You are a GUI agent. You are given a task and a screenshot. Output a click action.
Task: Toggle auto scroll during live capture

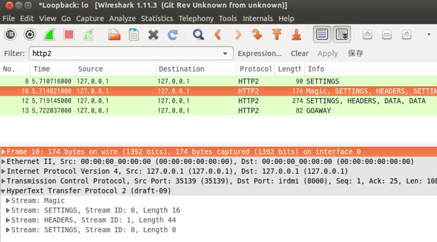click(x=342, y=35)
